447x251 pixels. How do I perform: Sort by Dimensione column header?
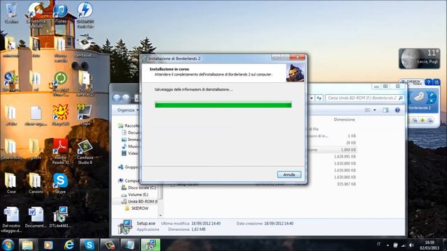click(344, 119)
